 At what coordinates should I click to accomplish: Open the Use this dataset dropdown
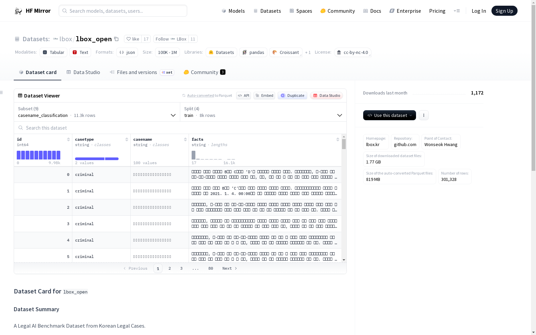point(390,115)
